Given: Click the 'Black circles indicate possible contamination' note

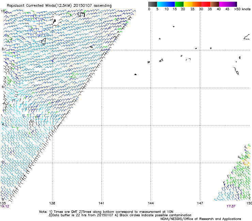Looking at the screenshot, I should pos(153,215).
